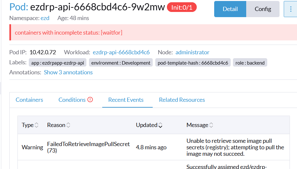Click label environment : Development

(x=121, y=63)
